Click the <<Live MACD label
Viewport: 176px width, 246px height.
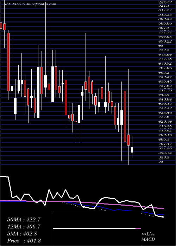(148, 237)
